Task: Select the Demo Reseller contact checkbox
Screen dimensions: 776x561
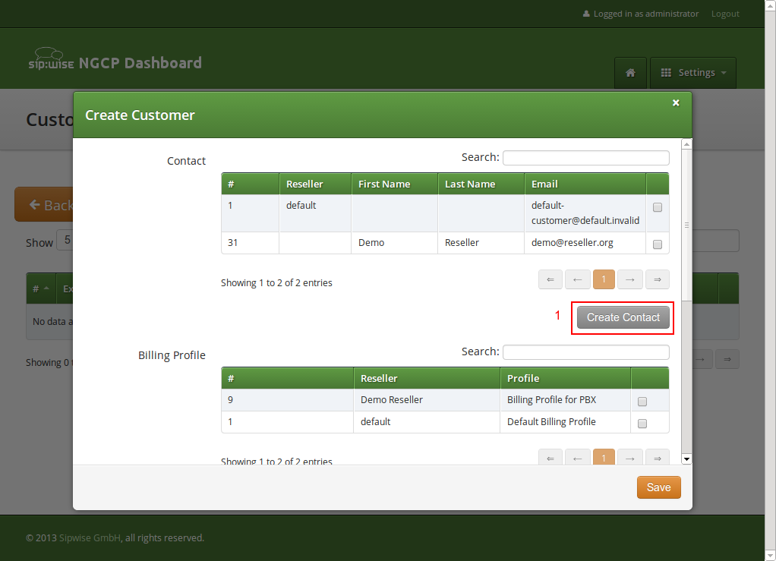Action: 657,243
